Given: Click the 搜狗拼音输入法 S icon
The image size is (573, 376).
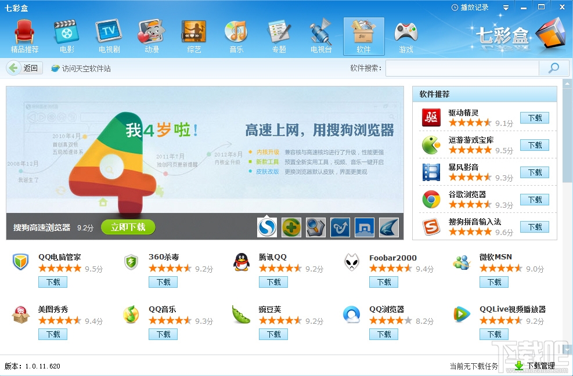Looking at the screenshot, I should (x=431, y=226).
